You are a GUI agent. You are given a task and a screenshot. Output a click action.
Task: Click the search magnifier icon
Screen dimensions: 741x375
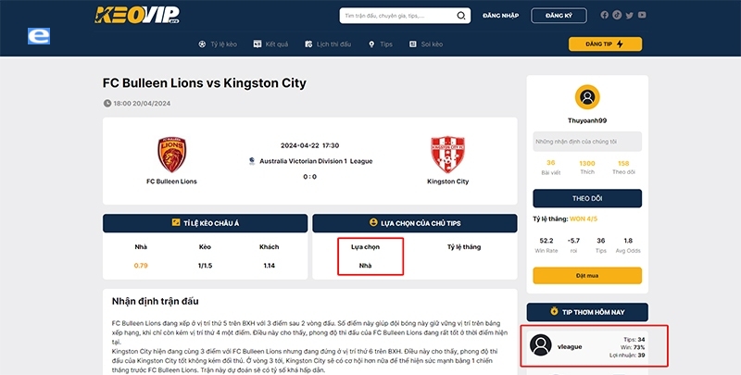click(461, 16)
